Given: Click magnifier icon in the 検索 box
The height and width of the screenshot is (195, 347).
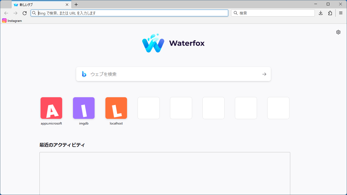Looking at the screenshot, I should 235,13.
